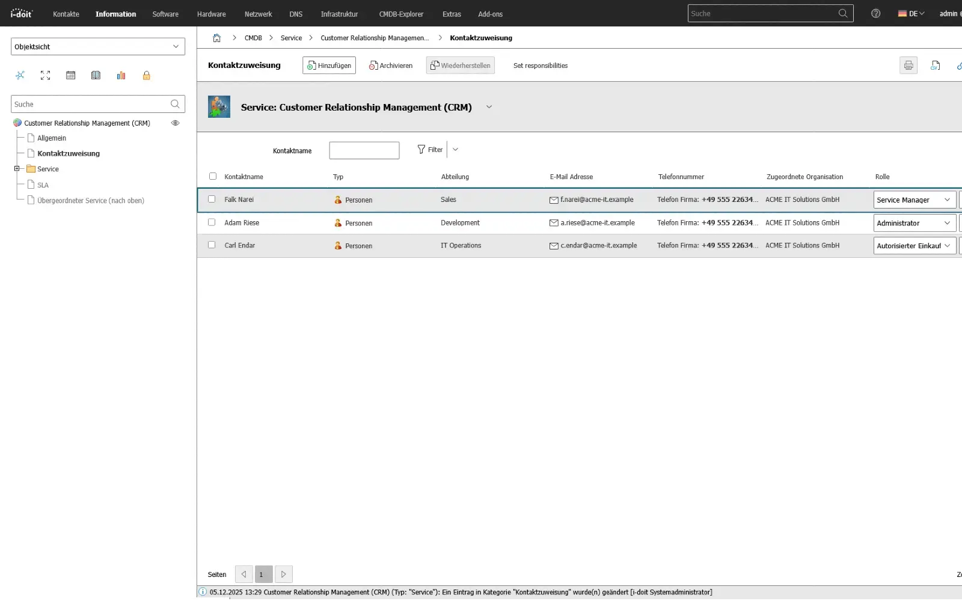Click the help question mark icon
This screenshot has height=601, width=962.
click(875, 13)
